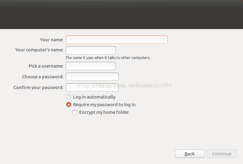
Task: Select the Log in automatically radio button
Action: pyautogui.click(x=69, y=97)
